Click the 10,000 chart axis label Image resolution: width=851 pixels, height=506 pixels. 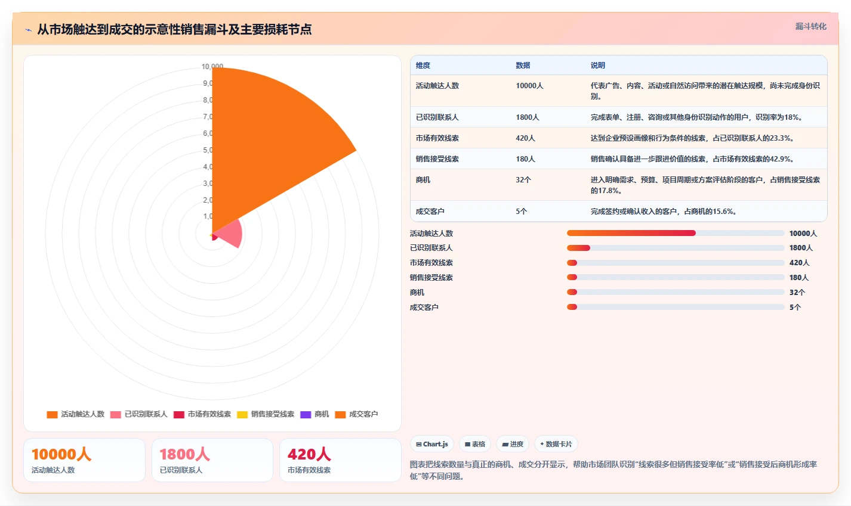(x=212, y=67)
